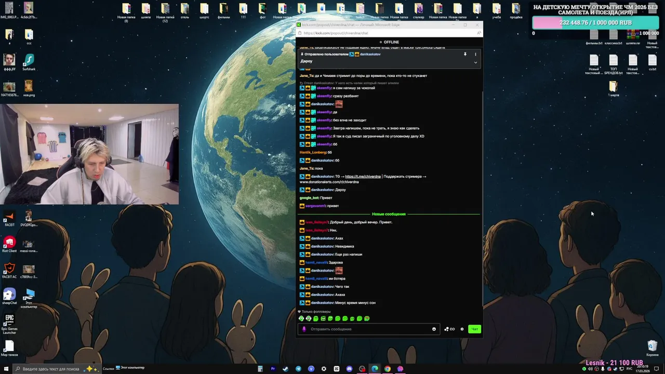665x374 pixels.
Task: Open the 111 folder on desktop
Action: (x=243, y=11)
